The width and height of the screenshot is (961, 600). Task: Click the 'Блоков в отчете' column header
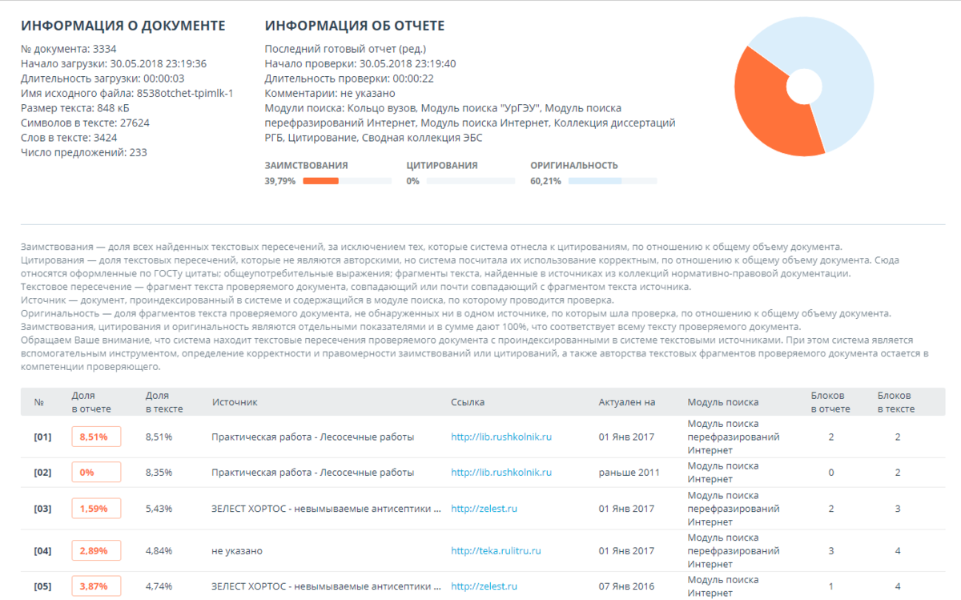[831, 402]
